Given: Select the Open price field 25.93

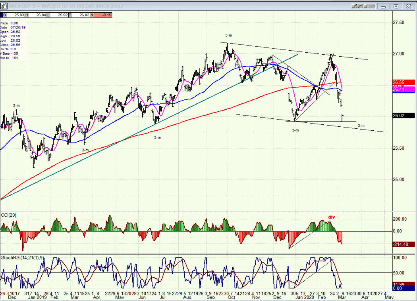Looking at the screenshot, I should [x=15, y=15].
